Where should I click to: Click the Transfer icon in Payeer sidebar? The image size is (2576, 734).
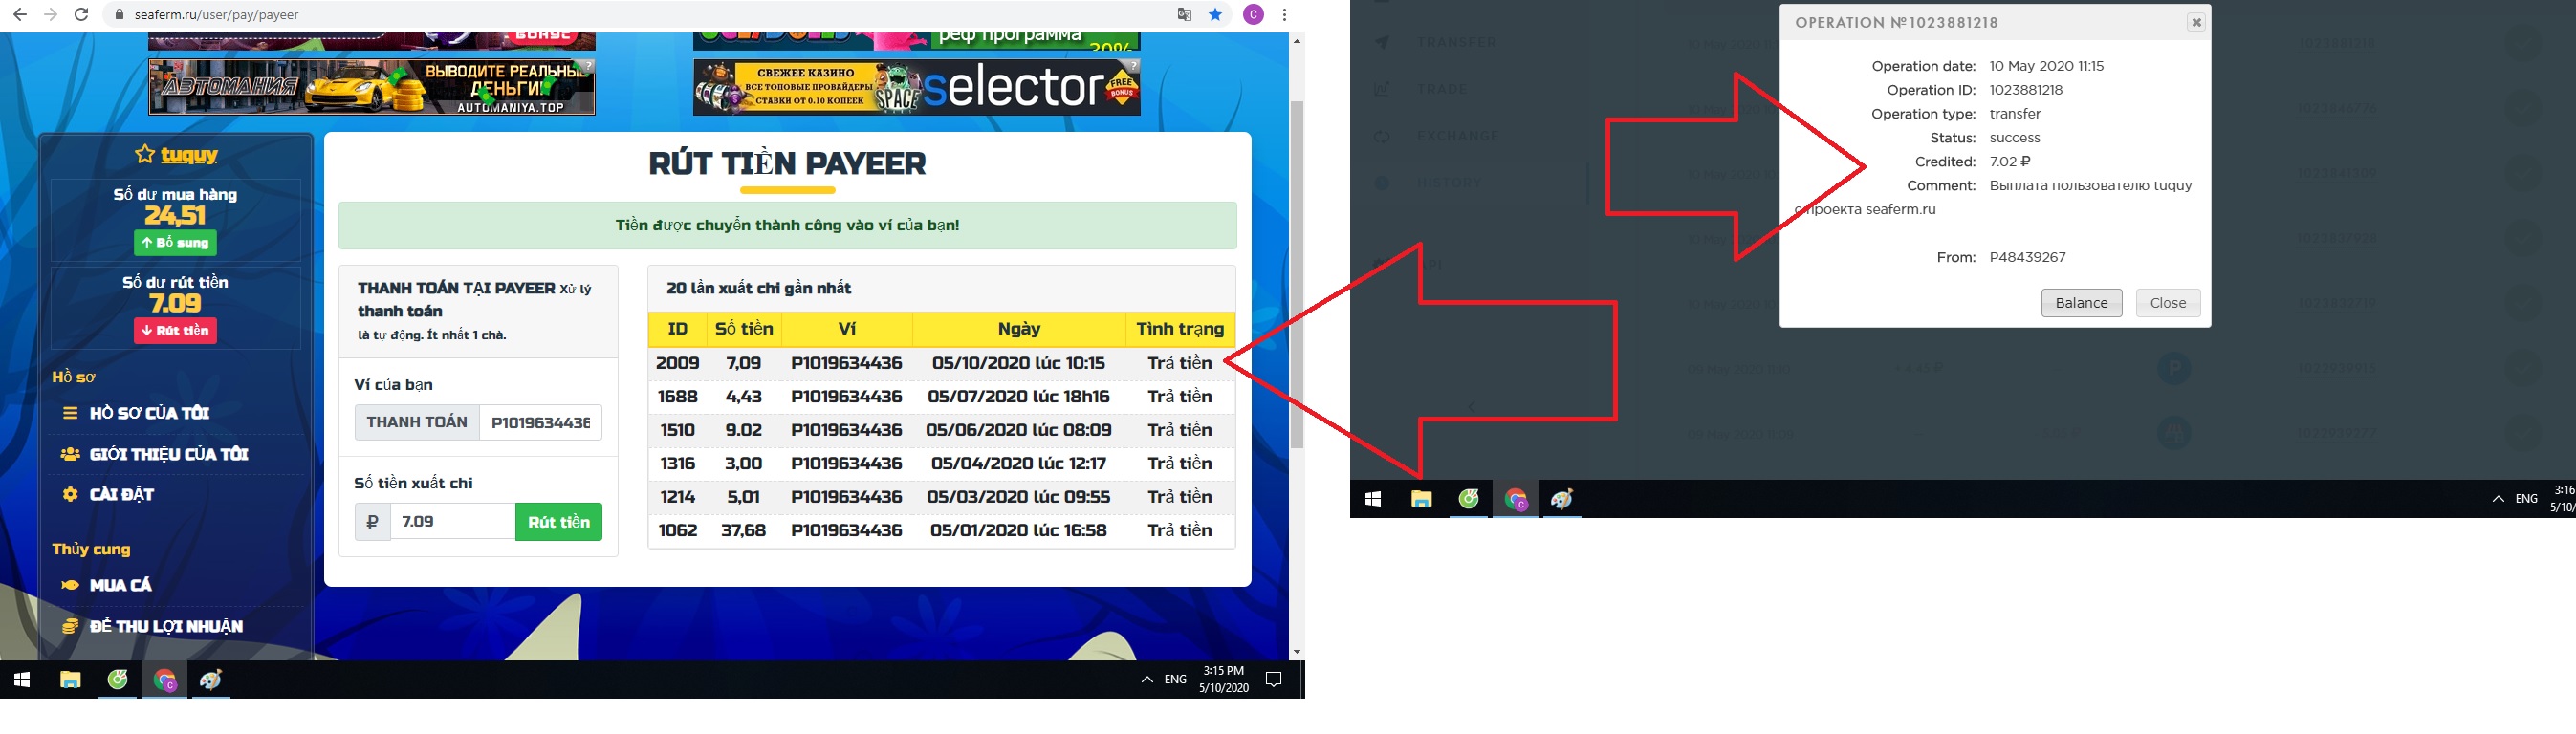point(1382,42)
